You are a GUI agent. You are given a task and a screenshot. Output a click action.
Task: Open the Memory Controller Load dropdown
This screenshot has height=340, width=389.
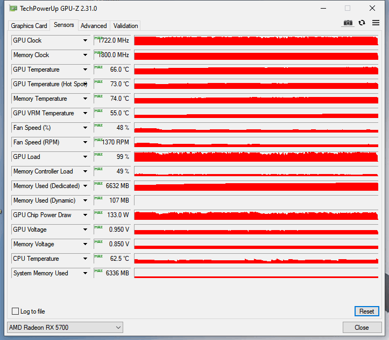click(x=85, y=171)
